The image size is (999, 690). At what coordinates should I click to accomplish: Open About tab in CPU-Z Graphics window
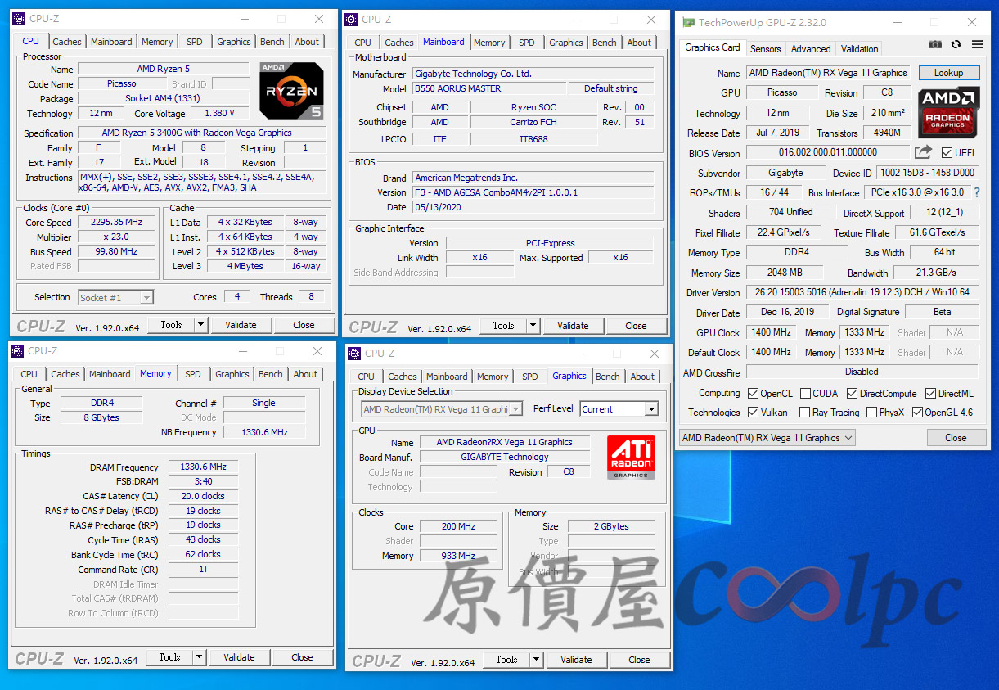[642, 377]
